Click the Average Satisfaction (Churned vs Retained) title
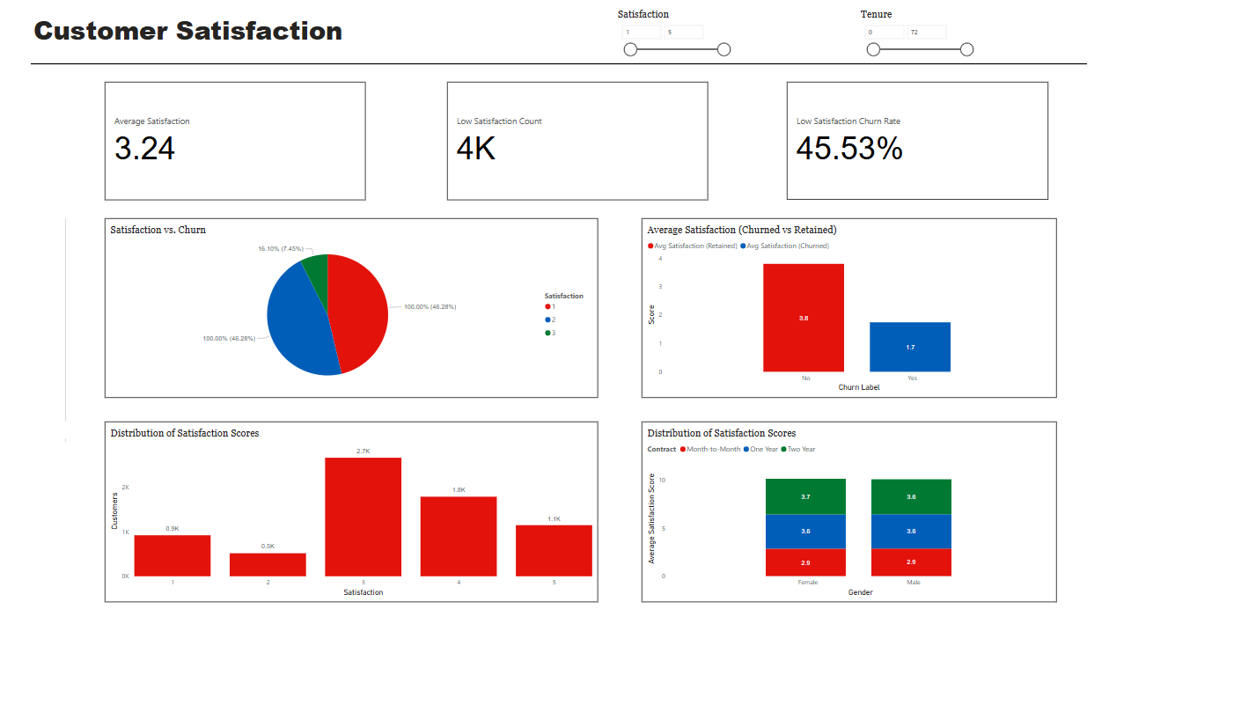 742,230
